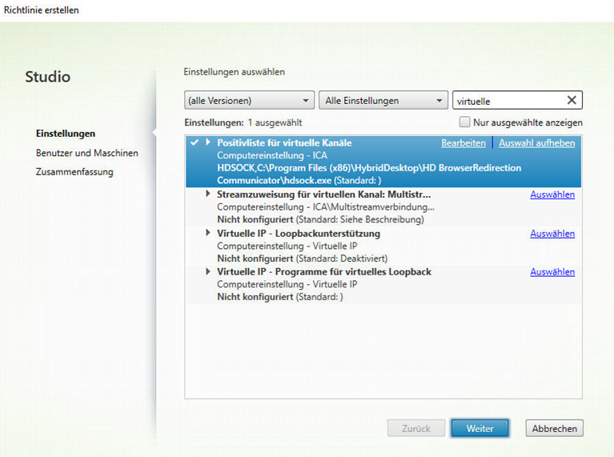The height and width of the screenshot is (457, 614).
Task: Click 'Auswählen' for Programme für virtuelles Loopback
Action: (x=552, y=272)
